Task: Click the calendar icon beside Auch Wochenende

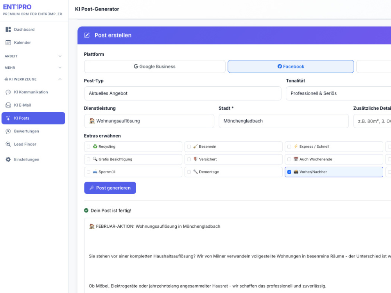Action: tap(296, 159)
